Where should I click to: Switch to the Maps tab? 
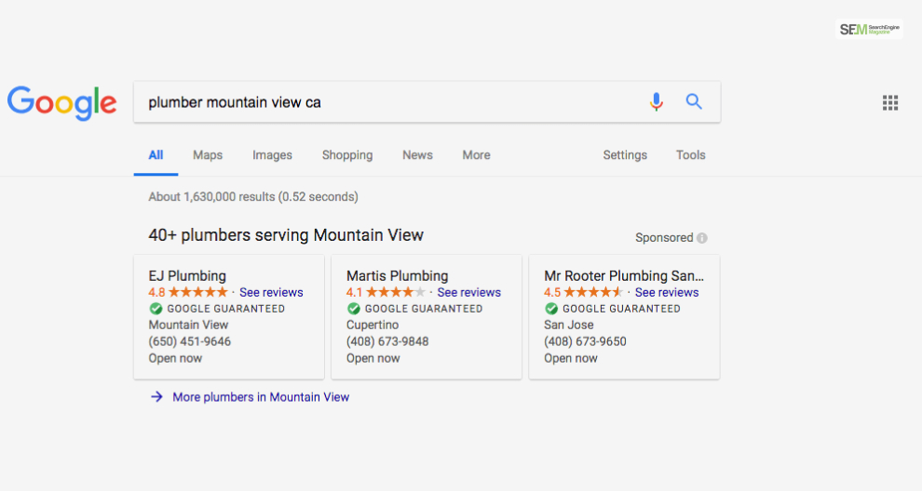tap(208, 155)
